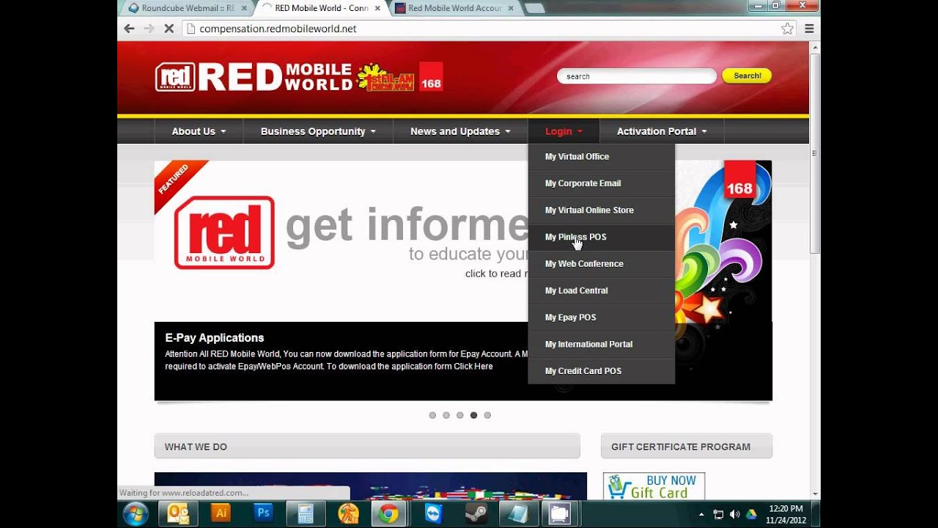Expand the Business Opportunity menu

click(318, 131)
